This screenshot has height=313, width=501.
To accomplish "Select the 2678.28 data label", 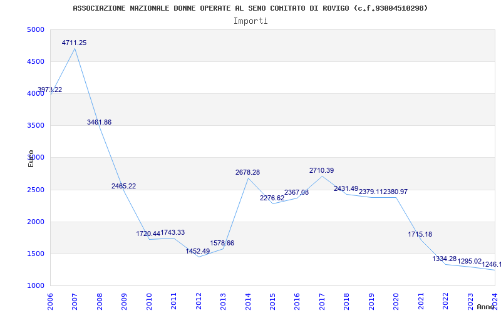I will (247, 172).
